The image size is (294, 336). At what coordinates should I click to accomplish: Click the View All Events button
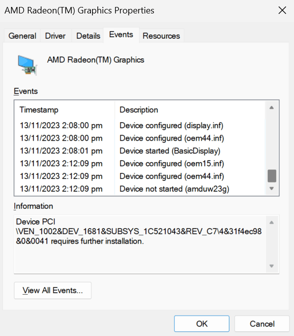tap(53, 290)
